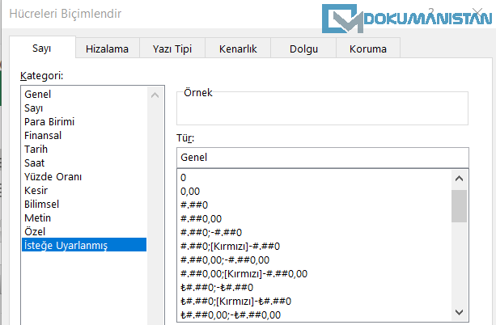Pick format #.##0,00;-#.##0,00
This screenshot has height=325, width=496.
coord(315,260)
